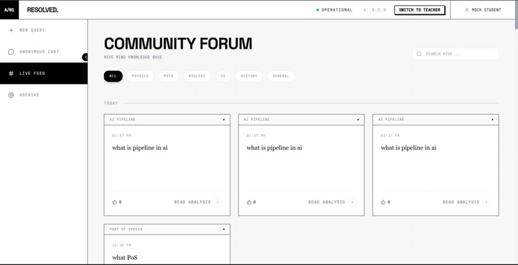This screenshot has height=265, width=518.
Task: Click the dot in third AI Pipeline card header
Action: click(x=492, y=120)
